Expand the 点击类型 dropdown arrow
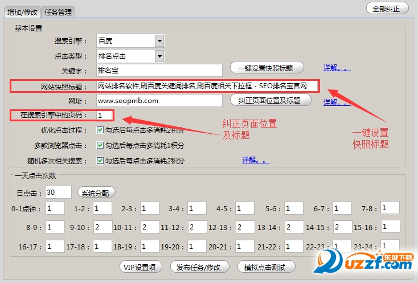 pyautogui.click(x=159, y=56)
